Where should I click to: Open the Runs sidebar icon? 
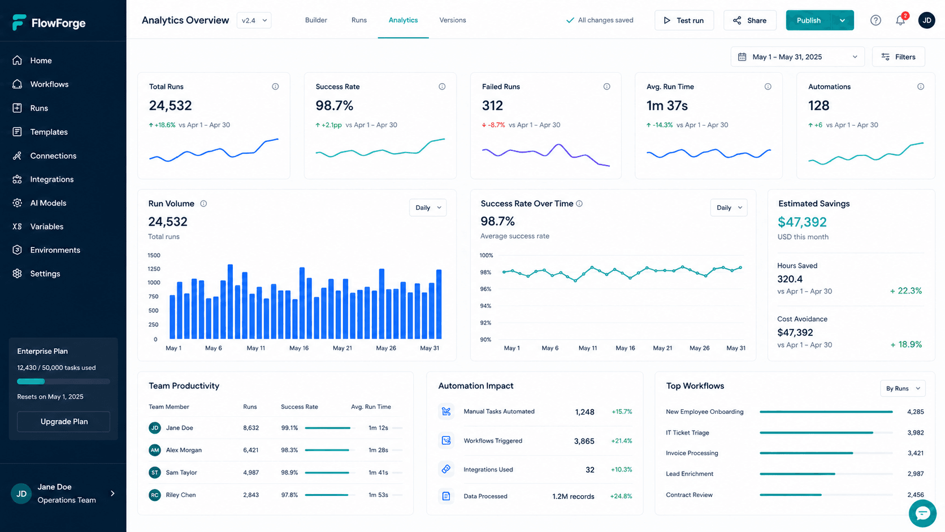point(18,108)
